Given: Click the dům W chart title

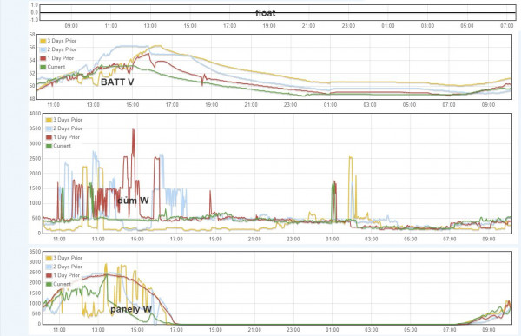Looking at the screenshot, I should pyautogui.click(x=133, y=201).
